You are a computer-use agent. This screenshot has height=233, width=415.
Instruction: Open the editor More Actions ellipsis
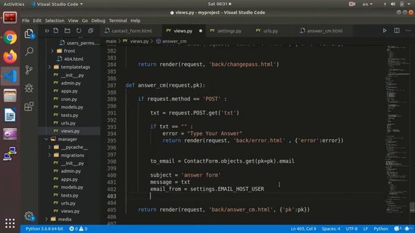coord(408,30)
